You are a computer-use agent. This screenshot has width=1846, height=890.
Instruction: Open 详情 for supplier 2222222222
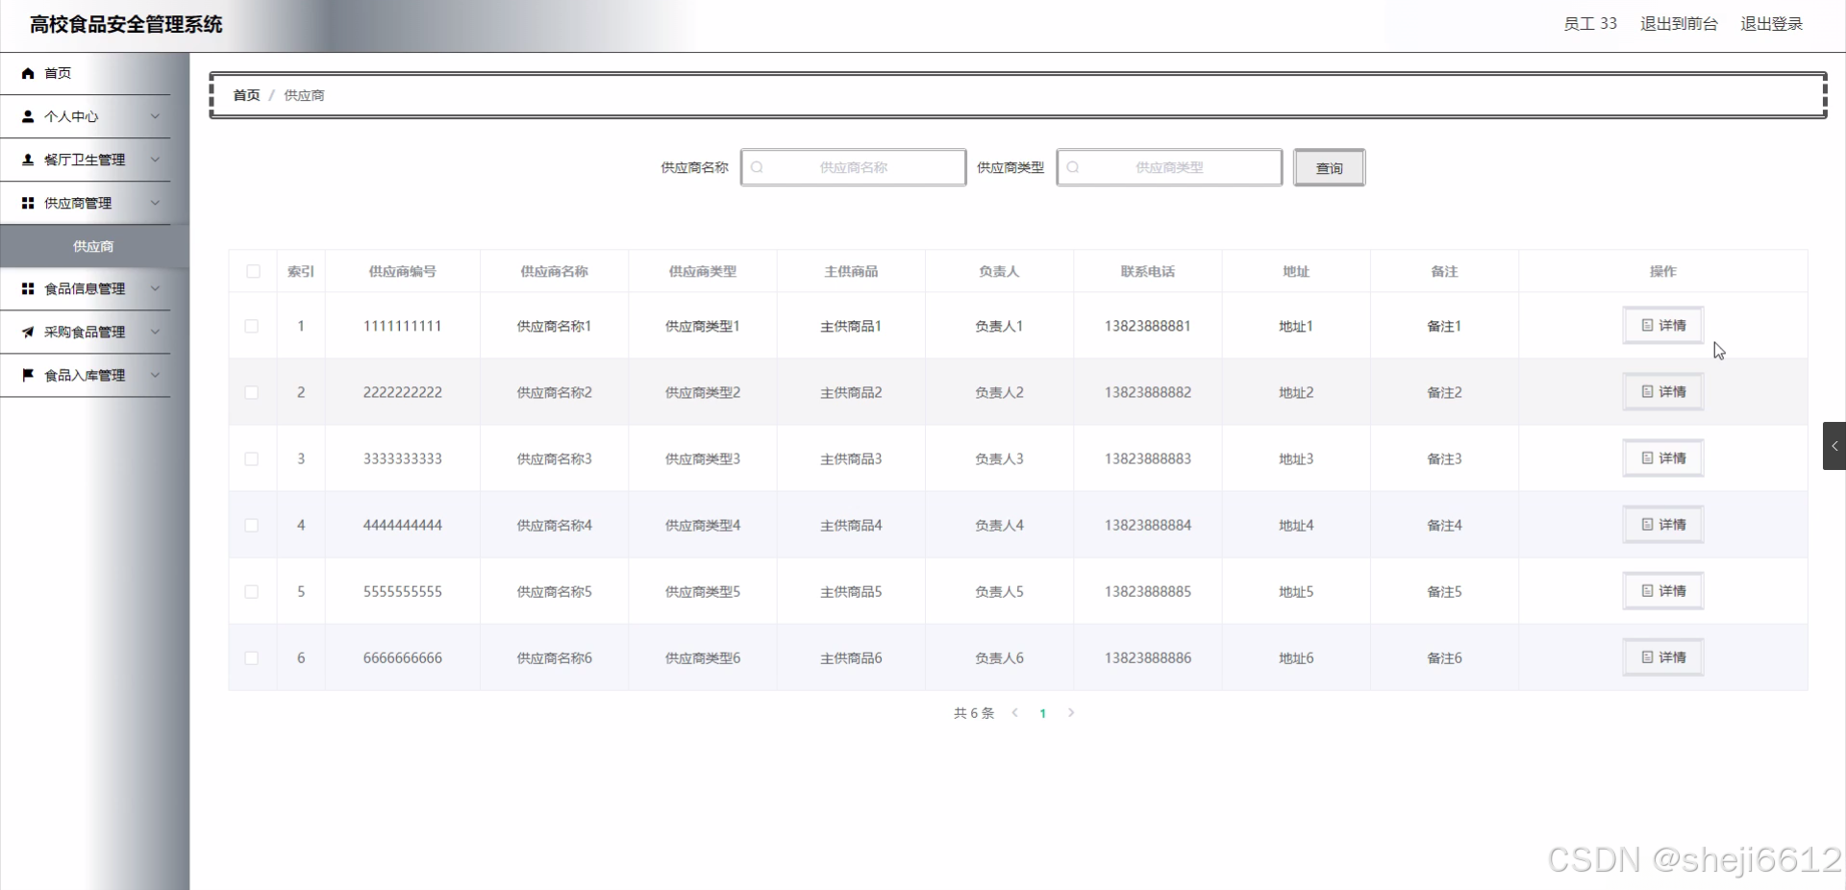(x=1662, y=391)
